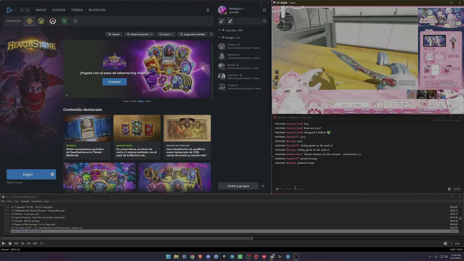The height and width of the screenshot is (261, 464).
Task: Click the add friend icon
Action: pos(221,21)
